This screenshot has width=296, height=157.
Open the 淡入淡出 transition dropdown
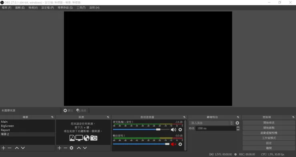(x=212, y=123)
